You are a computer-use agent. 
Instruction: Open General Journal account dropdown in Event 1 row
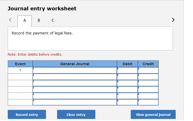(x=75, y=70)
